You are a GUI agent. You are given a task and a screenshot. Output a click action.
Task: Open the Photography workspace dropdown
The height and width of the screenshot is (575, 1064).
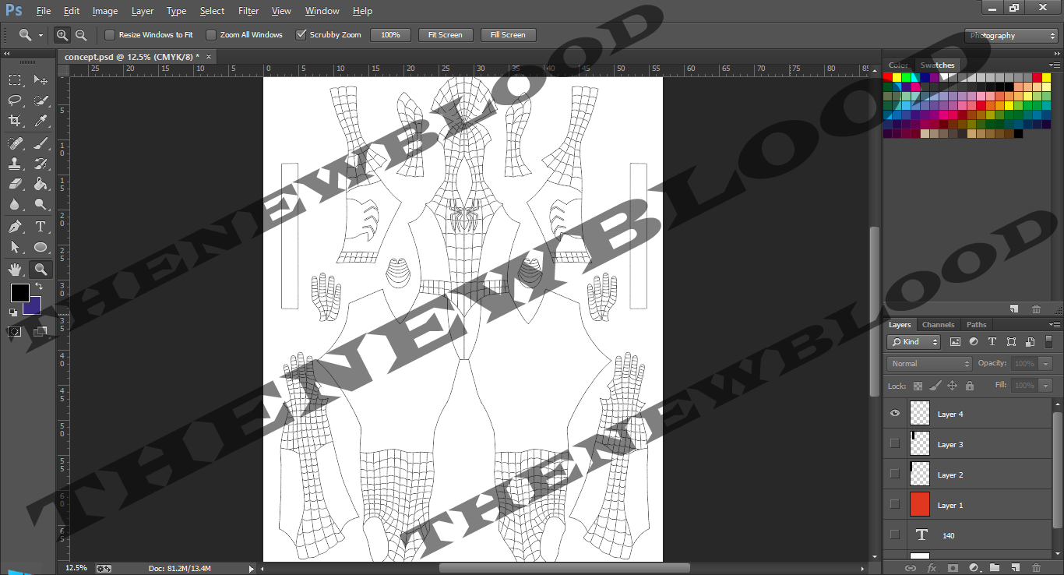[x=1011, y=36]
